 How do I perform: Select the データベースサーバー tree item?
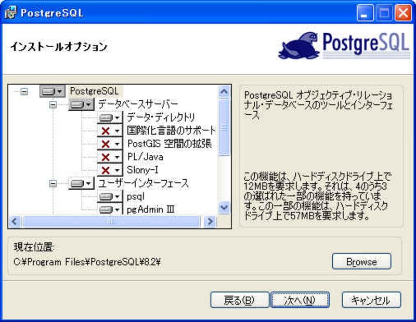138,104
